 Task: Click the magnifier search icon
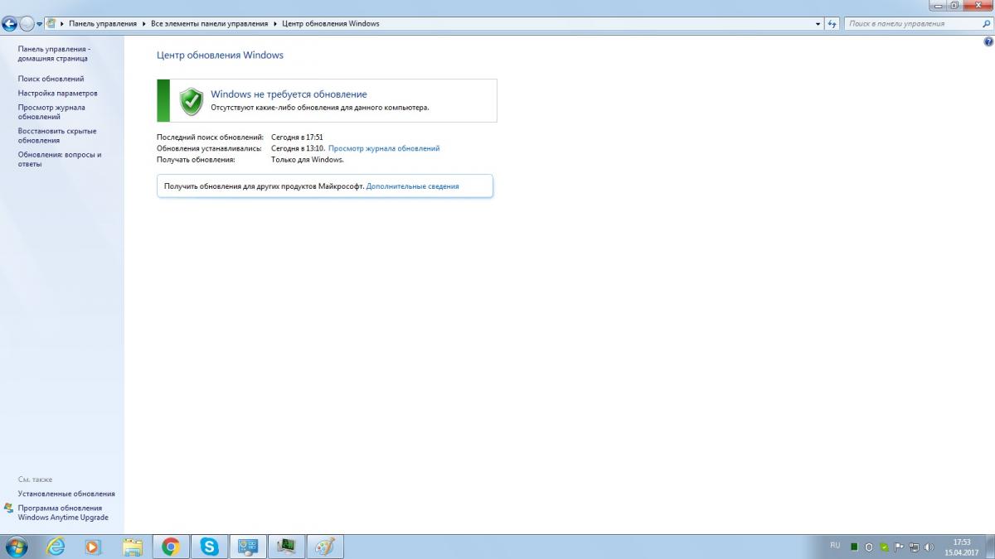[x=985, y=24]
